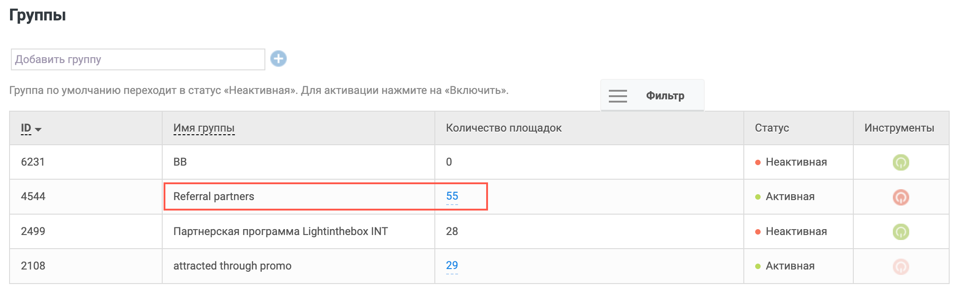Disable the Referral partners group power icon

tap(901, 197)
